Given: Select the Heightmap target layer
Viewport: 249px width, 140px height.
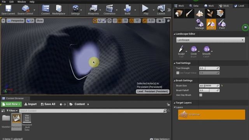Looking at the screenshot, I should [212, 114].
